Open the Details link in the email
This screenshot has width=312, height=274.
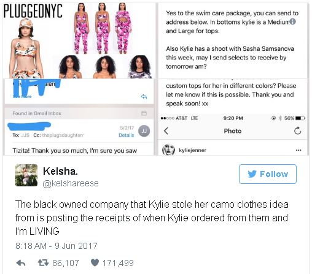tap(127, 135)
